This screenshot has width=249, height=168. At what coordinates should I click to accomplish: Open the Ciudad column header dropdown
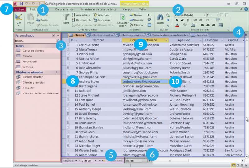point(243,40)
